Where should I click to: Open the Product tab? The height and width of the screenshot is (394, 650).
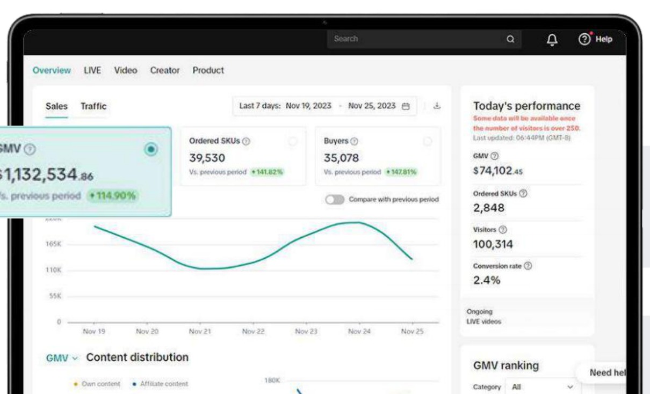pos(208,70)
